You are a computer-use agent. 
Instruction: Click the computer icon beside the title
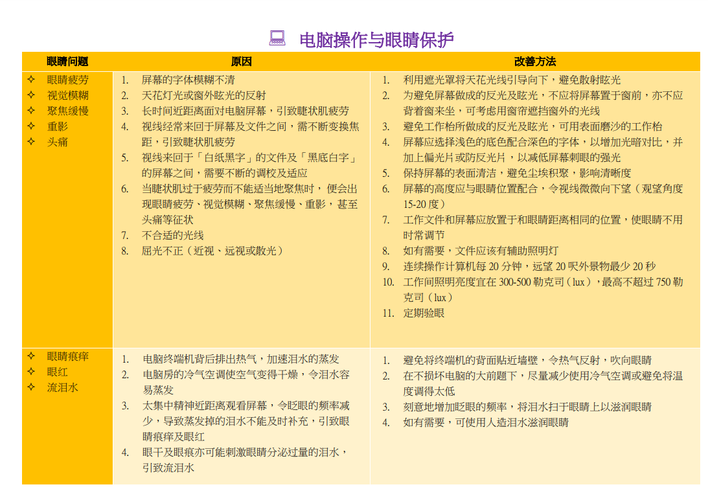coord(277,39)
